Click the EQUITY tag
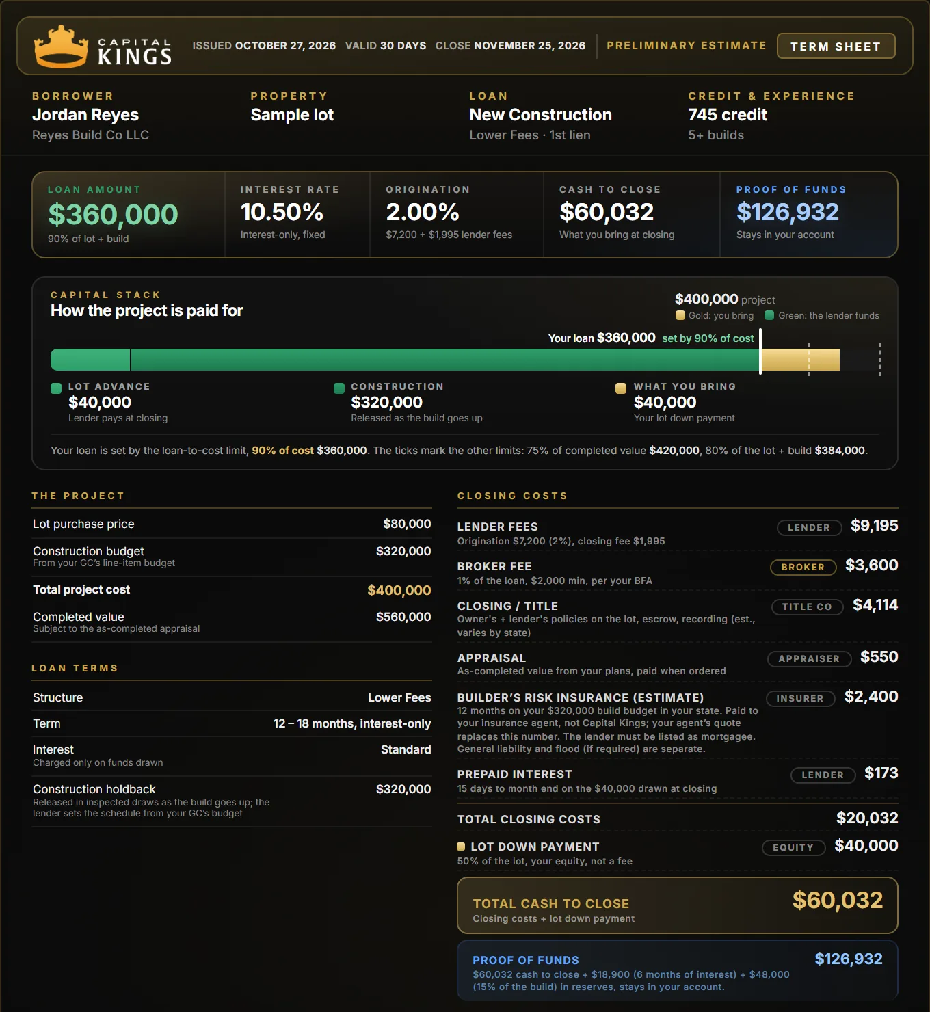930x1012 pixels. coord(793,847)
